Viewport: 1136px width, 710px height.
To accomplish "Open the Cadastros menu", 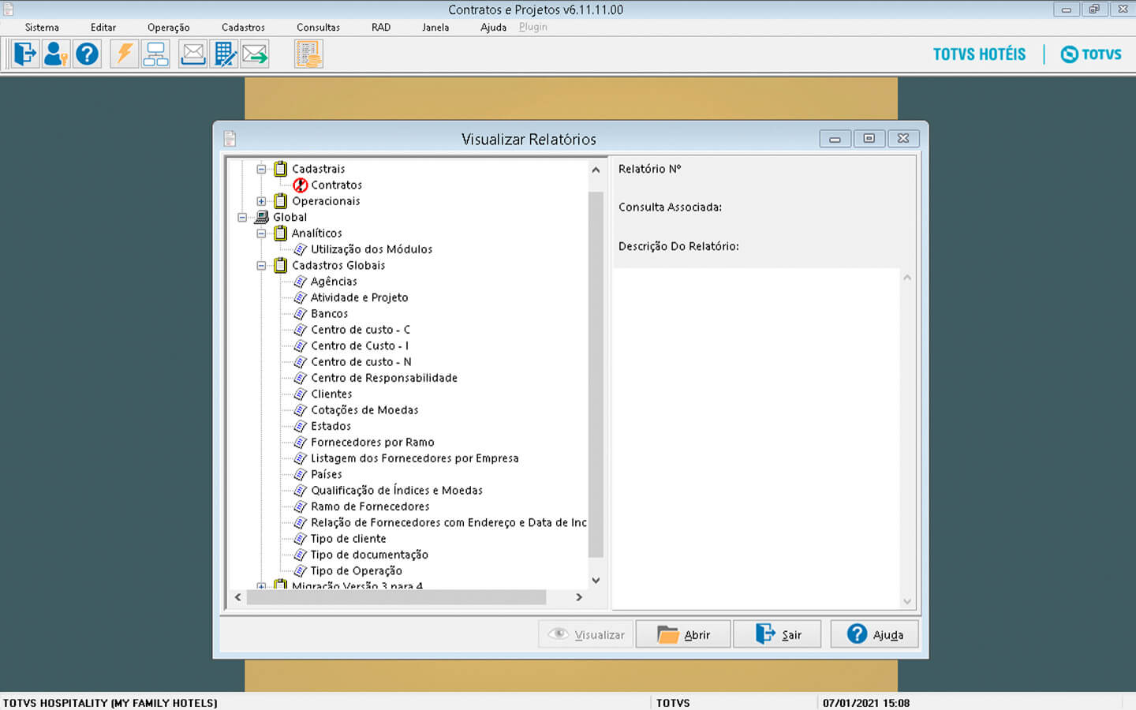I will [x=243, y=28].
